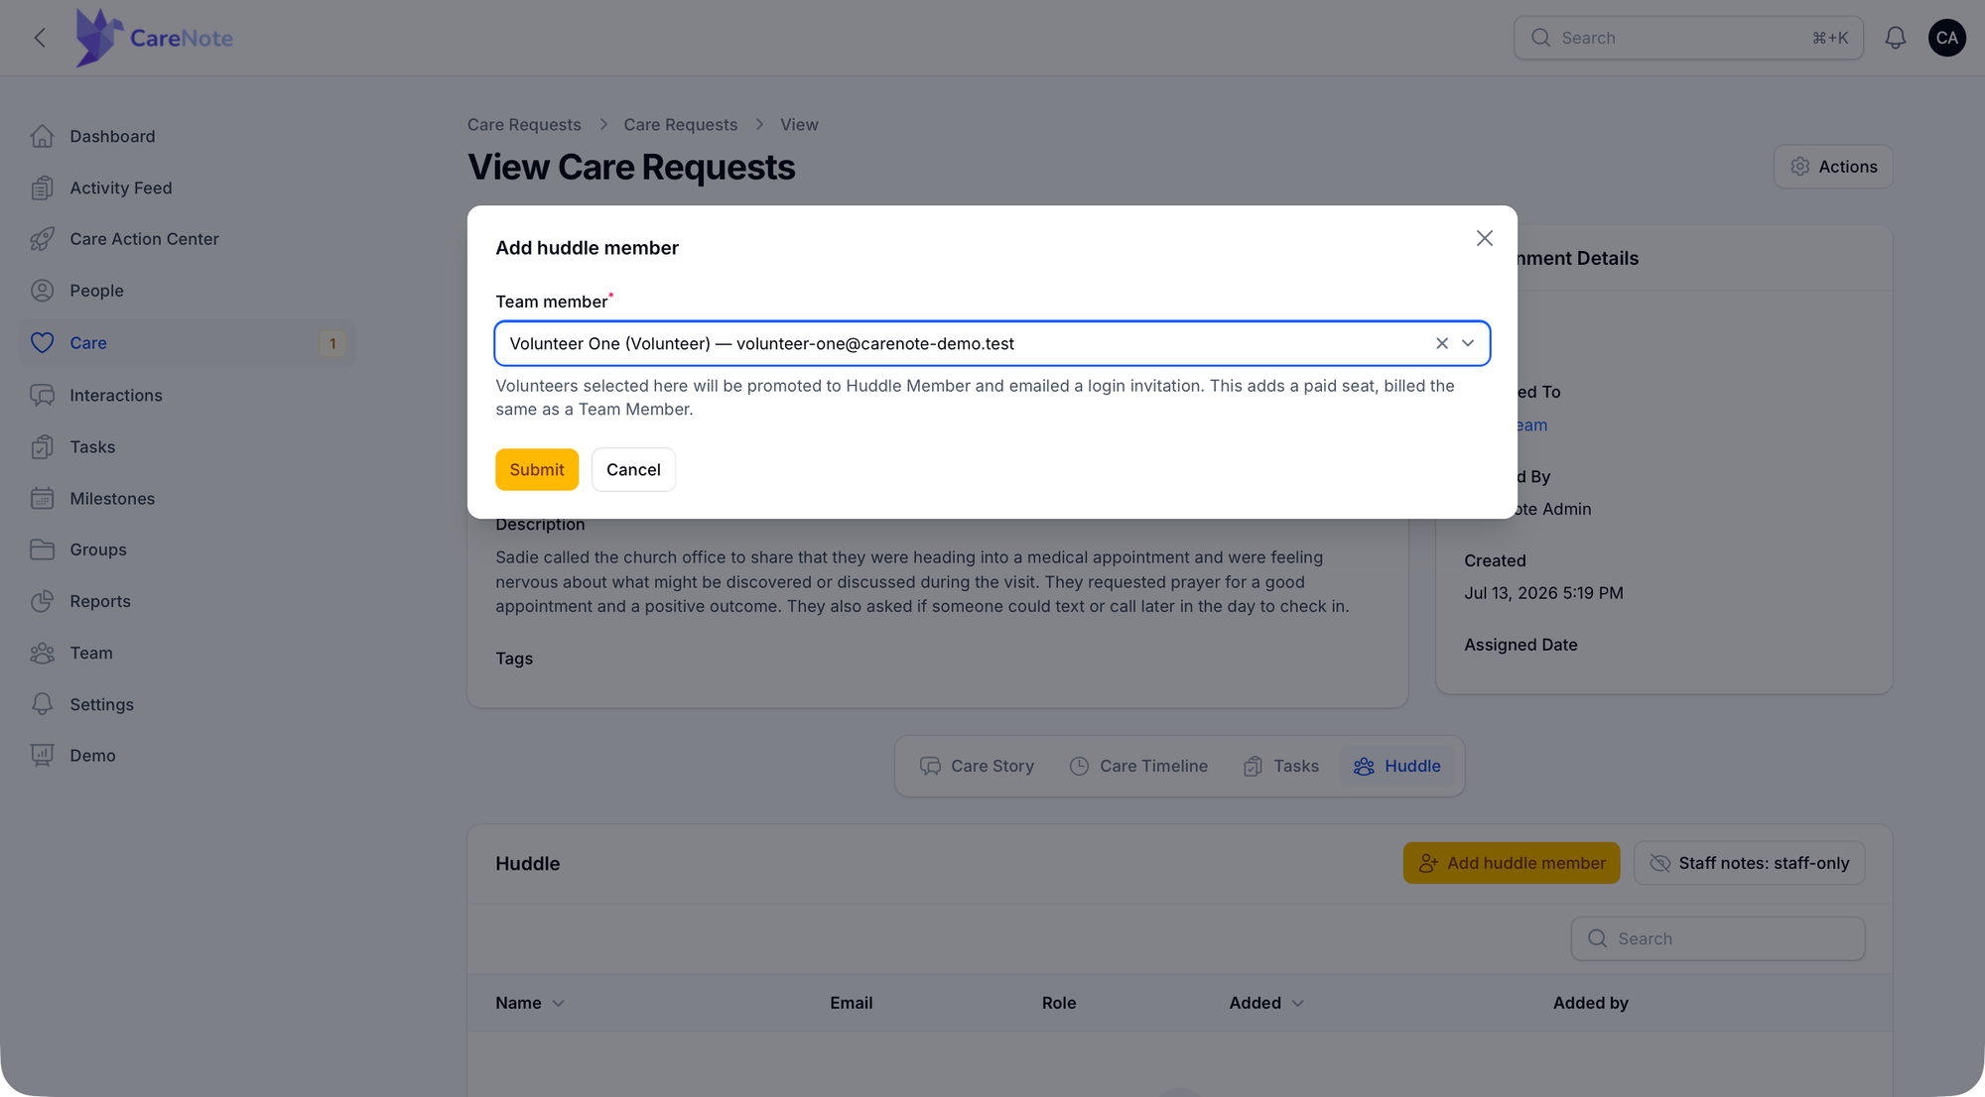Screen dimensions: 1985x1097
Task: Sort the Huddle table by Name
Action: tap(530, 1003)
